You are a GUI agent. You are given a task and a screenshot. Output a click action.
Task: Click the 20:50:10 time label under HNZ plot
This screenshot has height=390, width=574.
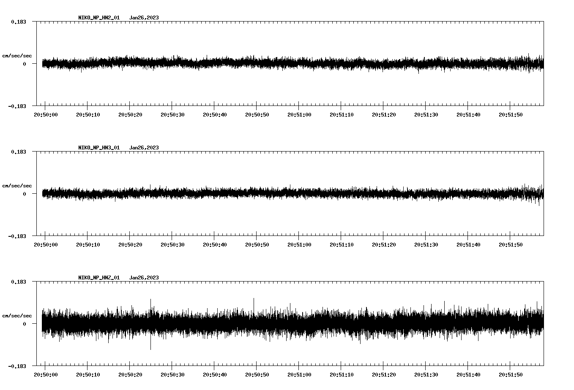coord(88,375)
